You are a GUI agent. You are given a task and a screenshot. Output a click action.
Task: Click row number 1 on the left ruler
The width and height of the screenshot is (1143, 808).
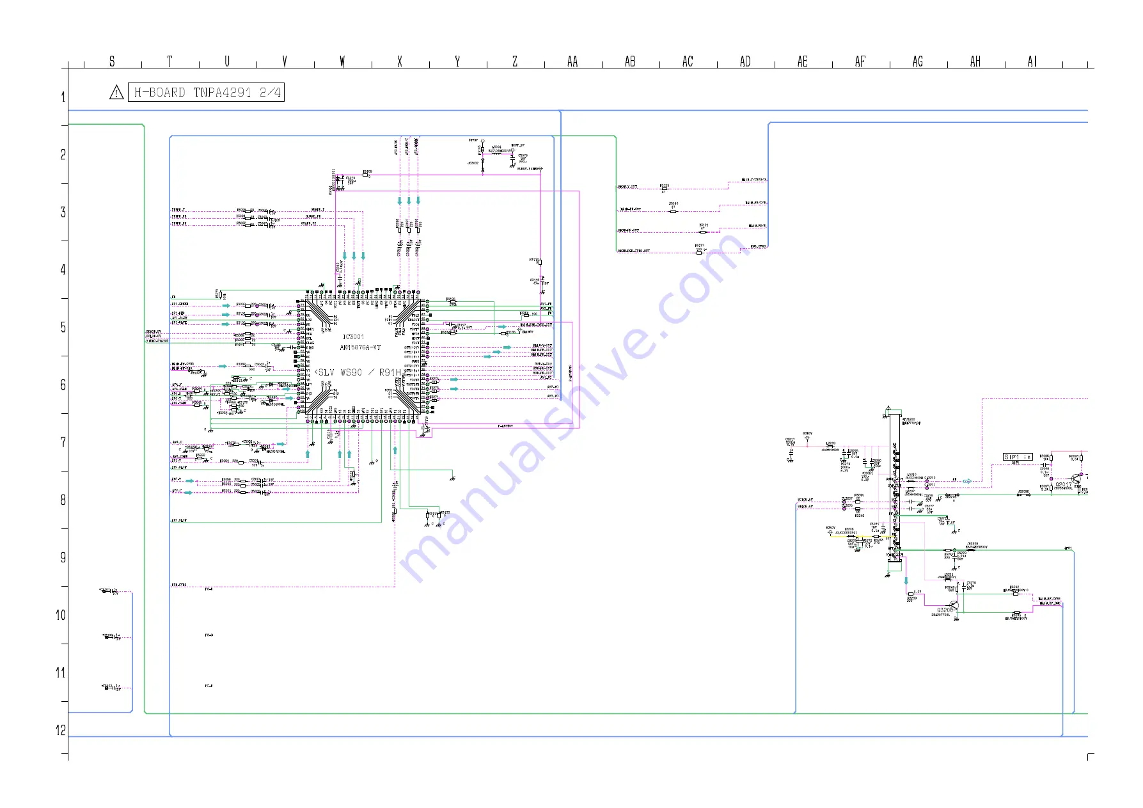[x=63, y=97]
